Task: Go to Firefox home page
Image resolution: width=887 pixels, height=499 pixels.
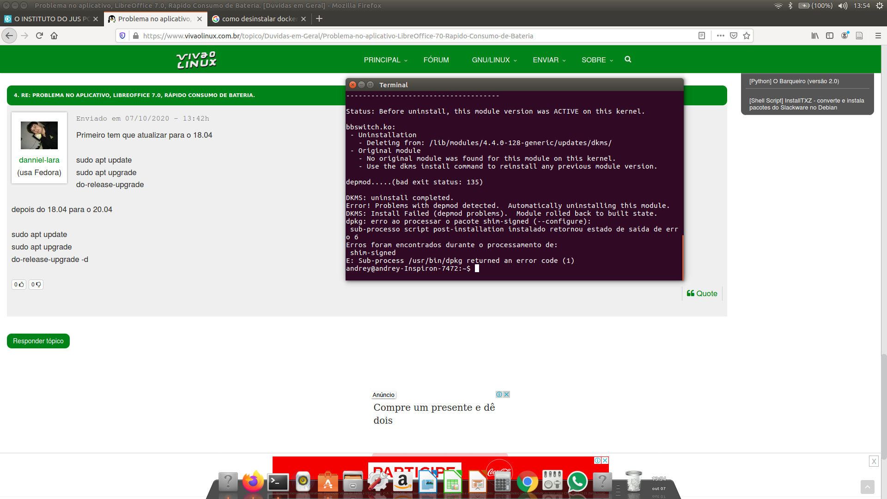Action: (54, 36)
